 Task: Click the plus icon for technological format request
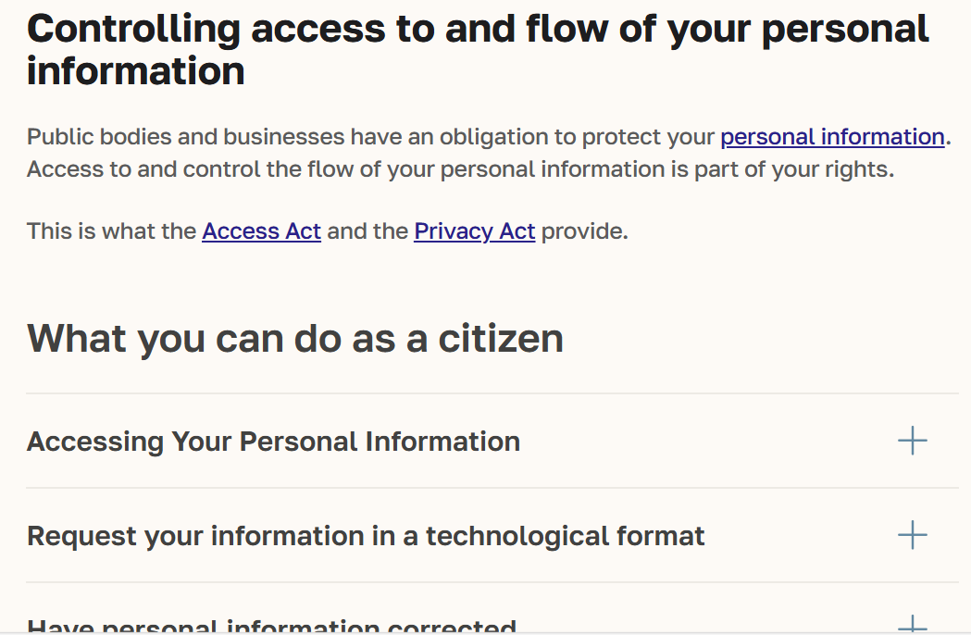[x=912, y=535]
